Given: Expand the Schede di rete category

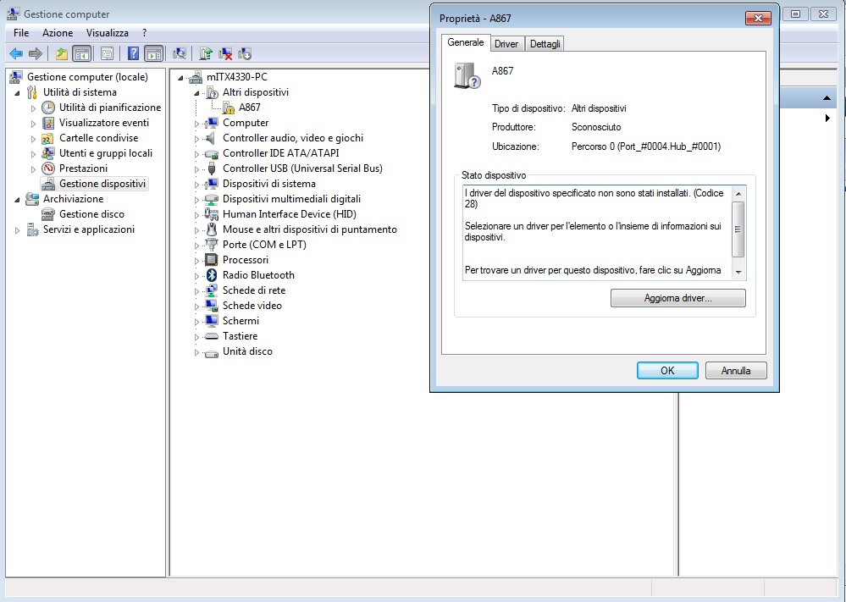Looking at the screenshot, I should (197, 291).
